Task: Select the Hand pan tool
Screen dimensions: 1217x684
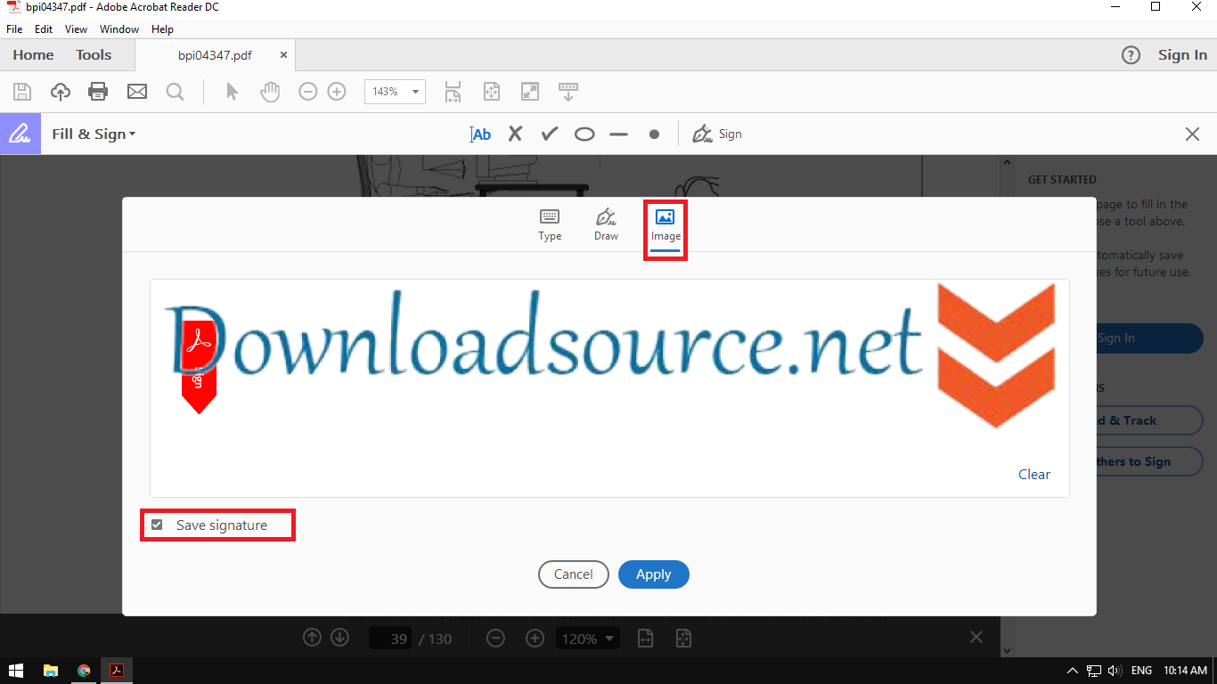Action: coord(270,91)
